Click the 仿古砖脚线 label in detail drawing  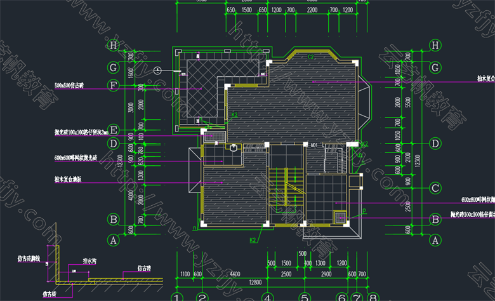pyautogui.click(x=29, y=258)
